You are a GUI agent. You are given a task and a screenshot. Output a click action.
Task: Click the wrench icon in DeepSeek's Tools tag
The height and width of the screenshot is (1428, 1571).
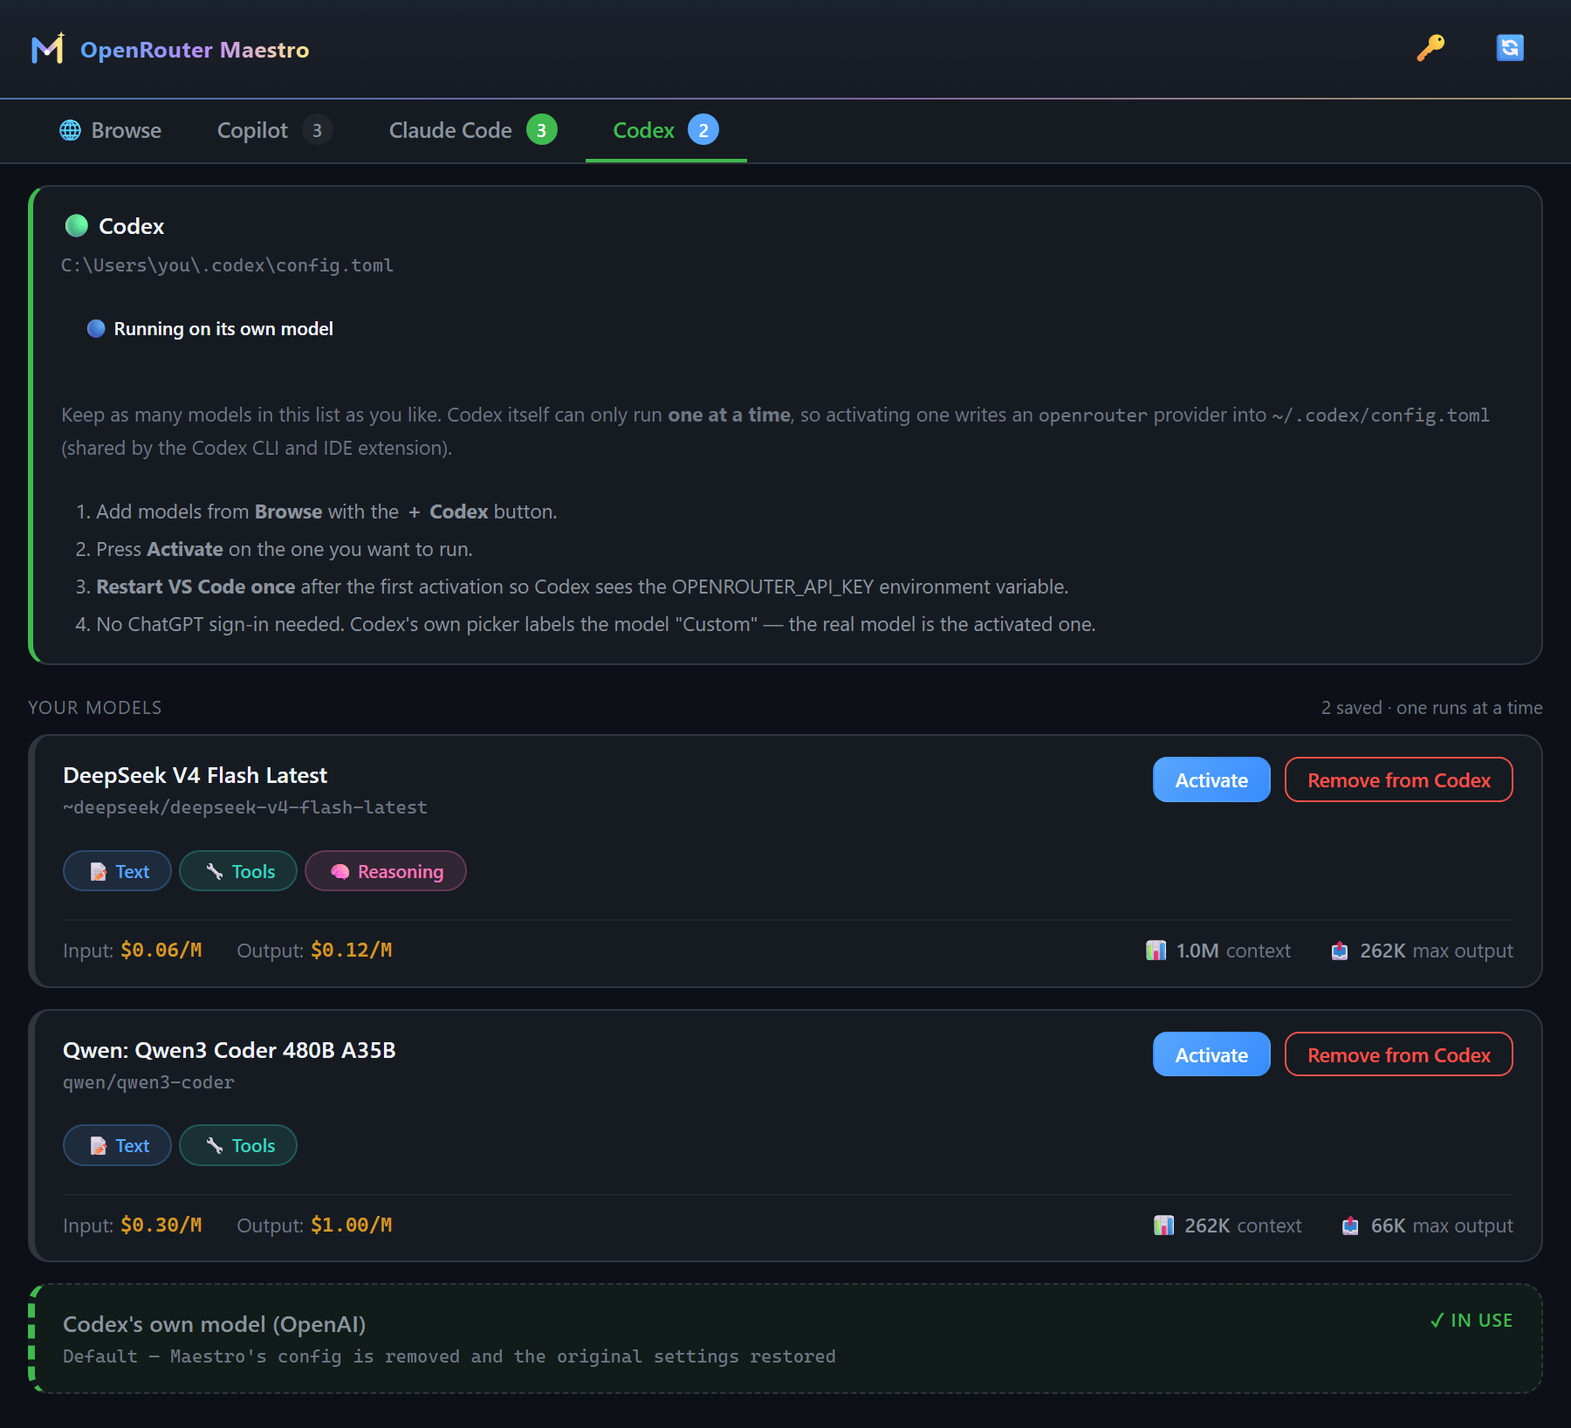(215, 871)
